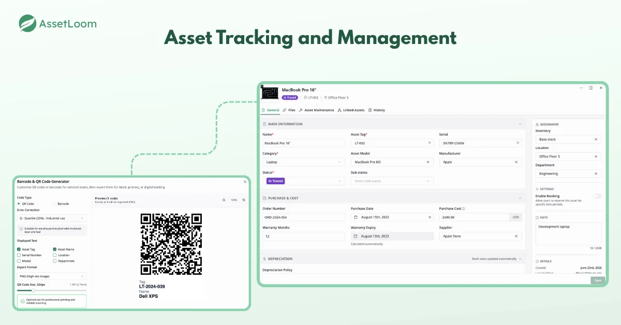
Task: Check the Model checkbox
Action: [19, 261]
